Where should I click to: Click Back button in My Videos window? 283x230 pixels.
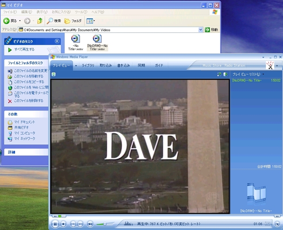10,21
